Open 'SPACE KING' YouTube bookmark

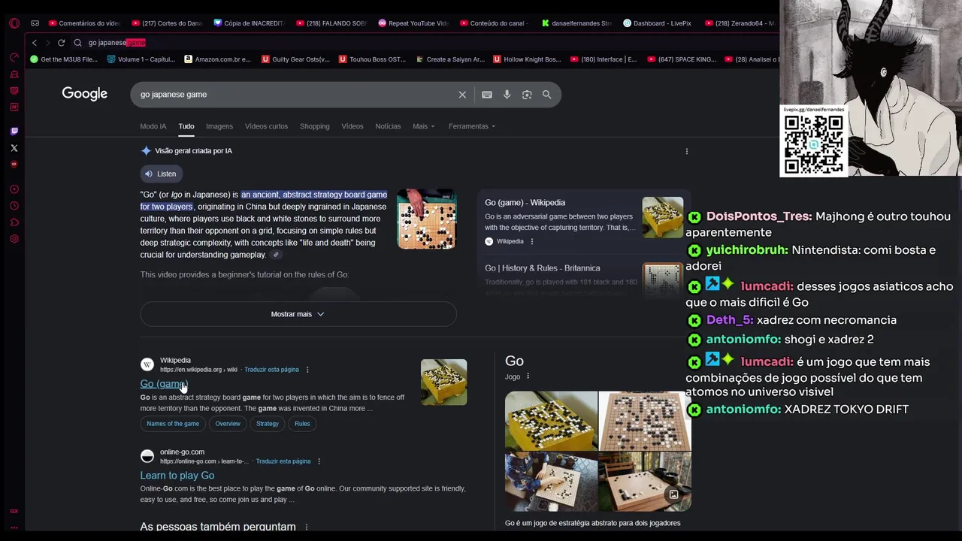[682, 59]
